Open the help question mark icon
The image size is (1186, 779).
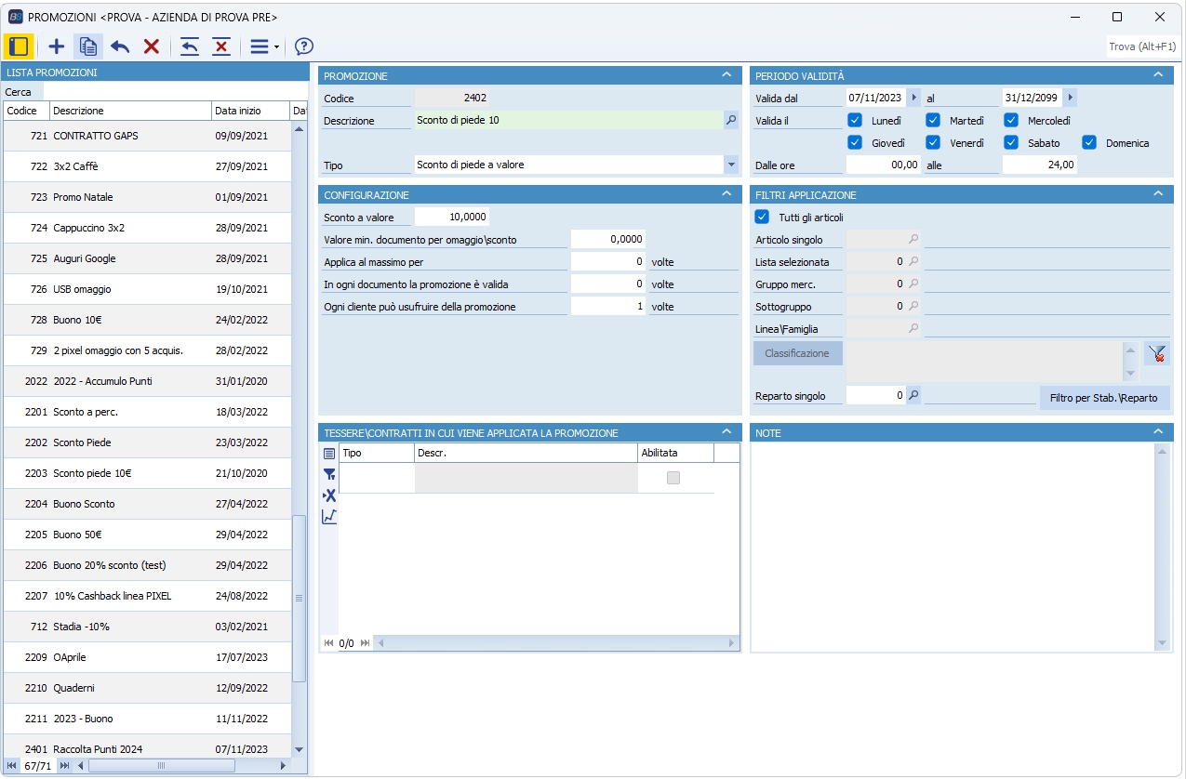(304, 46)
